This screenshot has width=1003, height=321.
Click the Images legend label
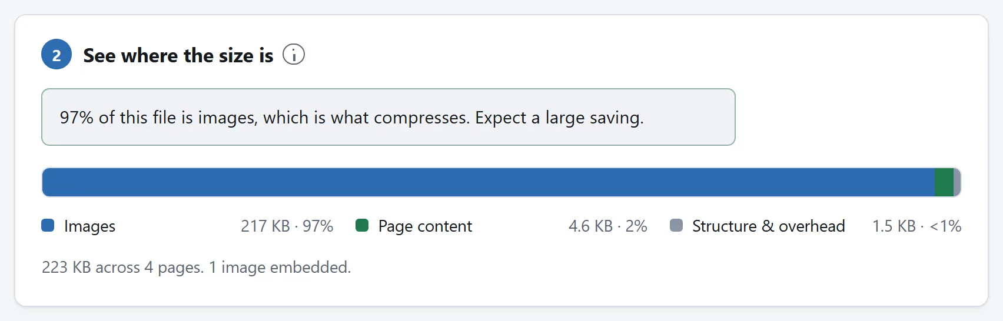(x=89, y=226)
